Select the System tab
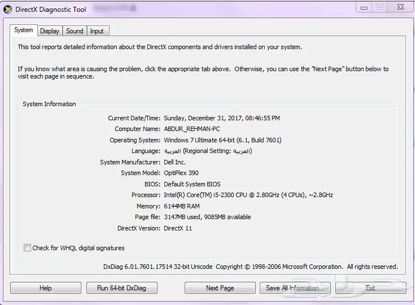This screenshot has height=305, width=415. coord(24,30)
